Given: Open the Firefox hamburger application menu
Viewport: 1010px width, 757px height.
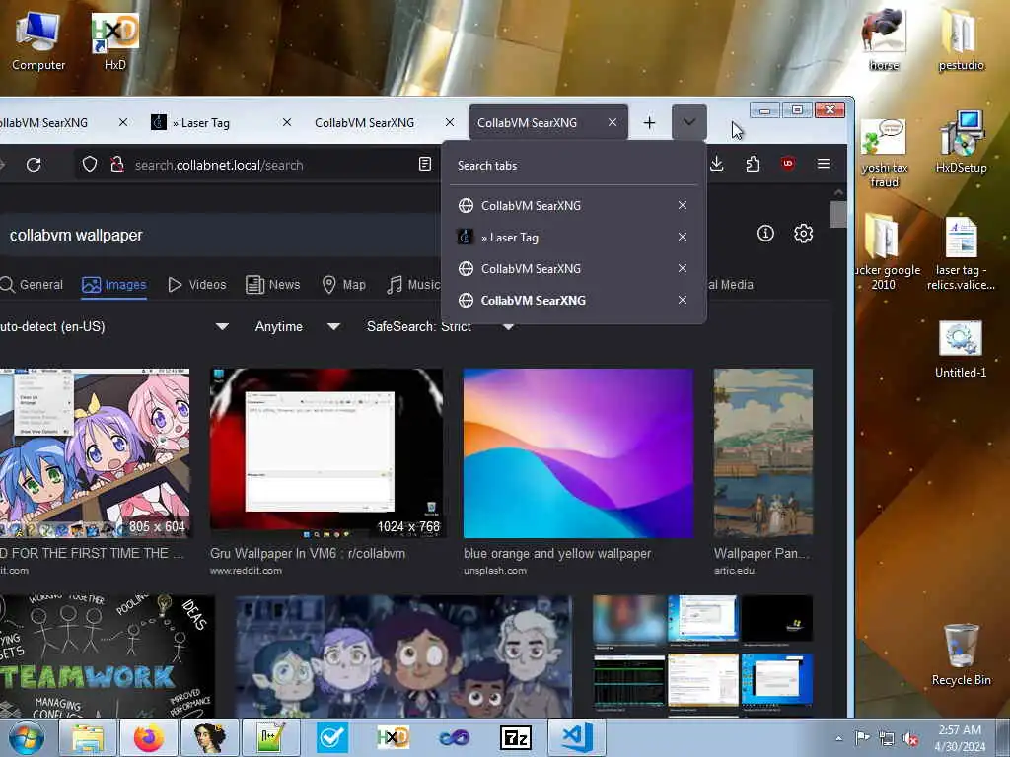Looking at the screenshot, I should [824, 164].
